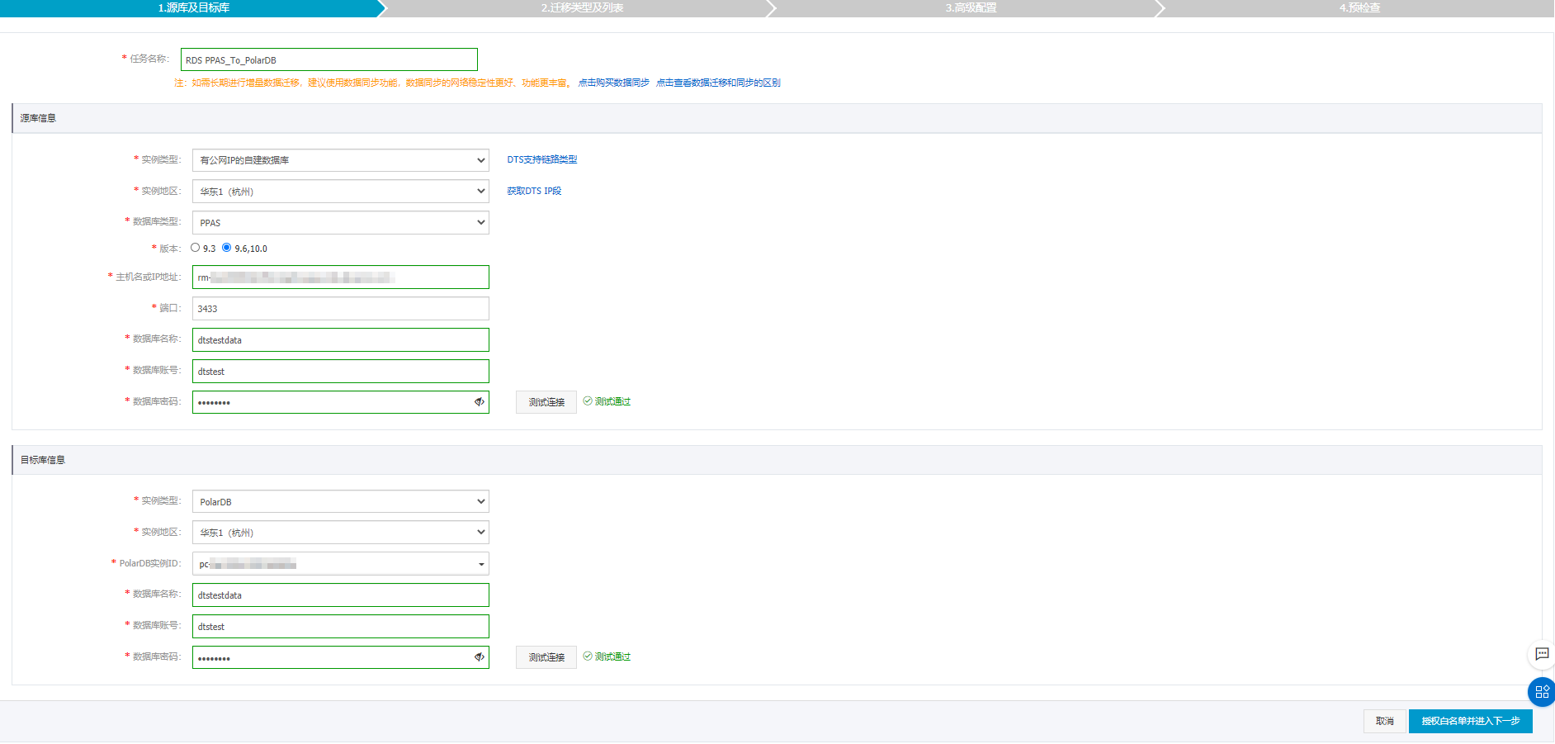
Task: Open PolarDB instance ID dropdown
Action: point(341,564)
